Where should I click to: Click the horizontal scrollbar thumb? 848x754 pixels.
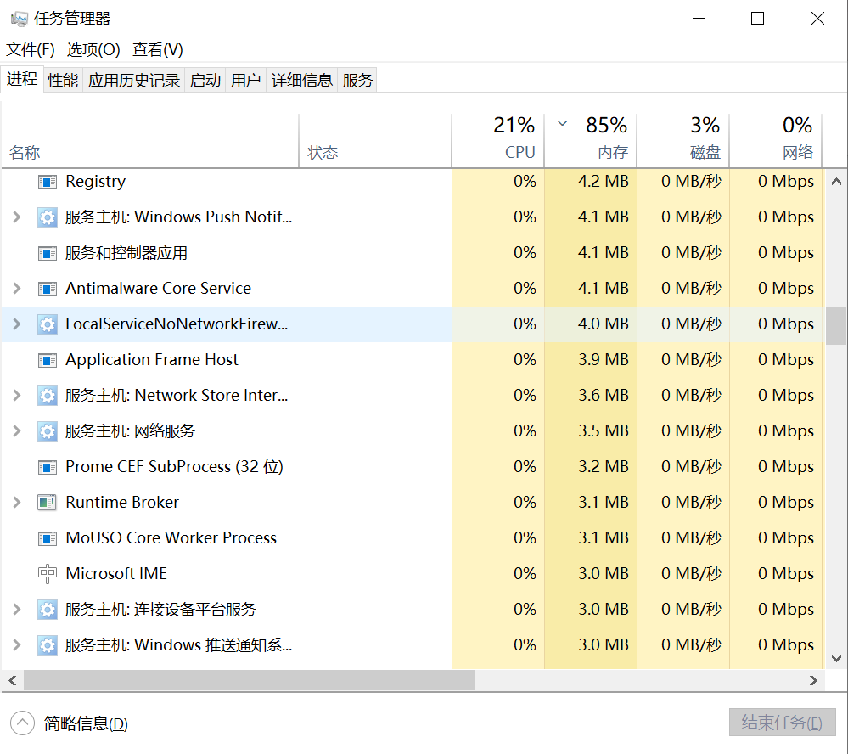tap(249, 680)
